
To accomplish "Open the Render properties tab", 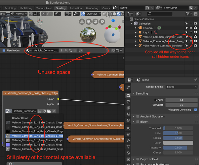I will (128, 95).
